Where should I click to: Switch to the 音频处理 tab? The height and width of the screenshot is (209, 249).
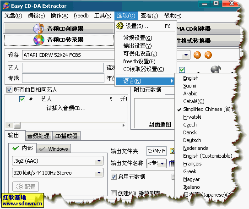(x=38, y=136)
